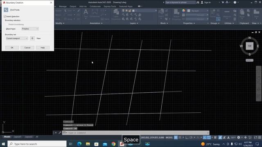Click OK in Boundary Creation dialog
The height and width of the screenshot is (147, 262).
12,48
